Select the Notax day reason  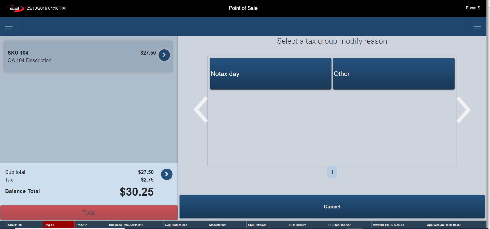(x=270, y=74)
